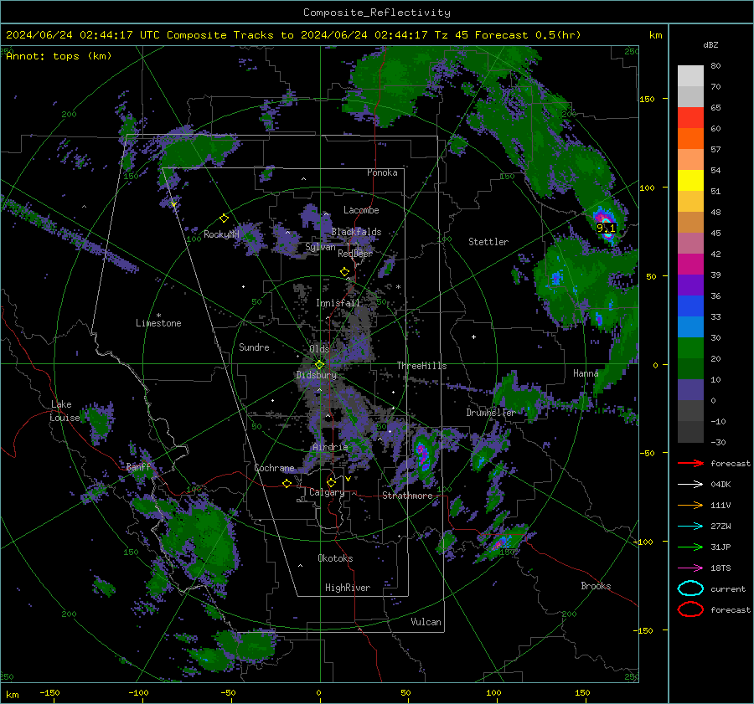The height and width of the screenshot is (704, 754).
Task: Pick the orange 111V arrow legend symbol
Action: pyautogui.click(x=690, y=505)
